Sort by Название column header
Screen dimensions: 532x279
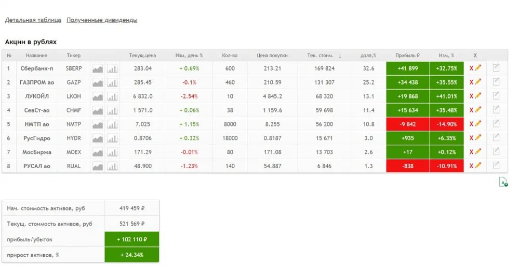coord(37,55)
